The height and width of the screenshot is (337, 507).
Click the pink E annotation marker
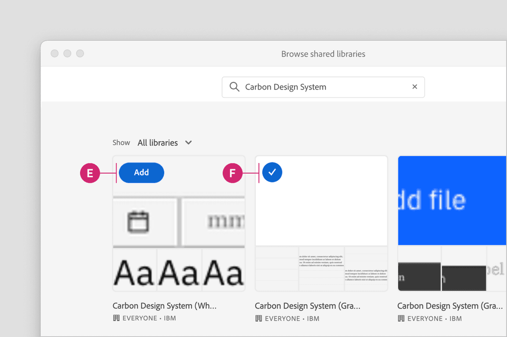tap(90, 173)
